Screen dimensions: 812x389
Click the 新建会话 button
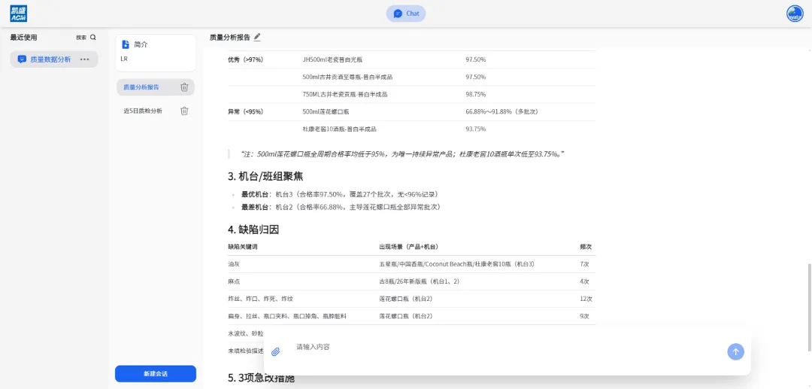coord(156,373)
